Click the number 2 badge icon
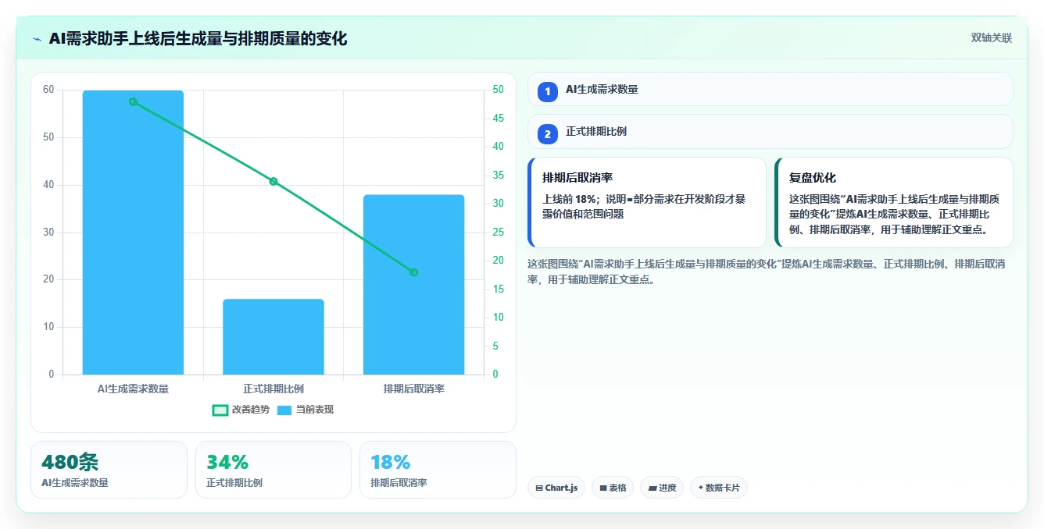Viewport: 1044px width, 529px height. (548, 134)
